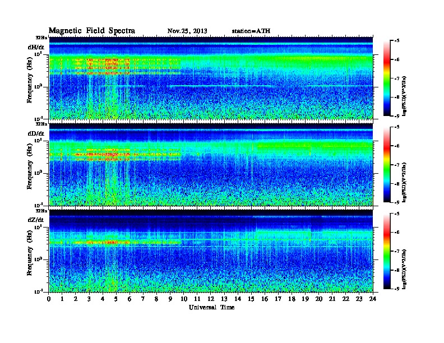Screen dimensions: 444x343
Task: Click the hour 12 time-axis label
Action: click(211, 299)
